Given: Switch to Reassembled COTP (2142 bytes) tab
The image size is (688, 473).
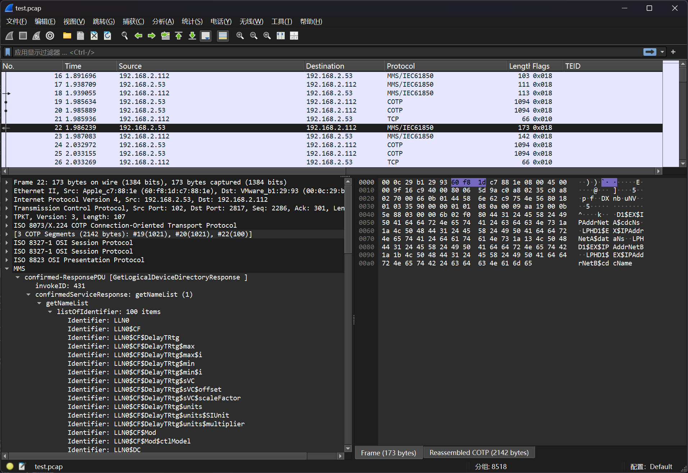Looking at the screenshot, I should [x=479, y=452].
